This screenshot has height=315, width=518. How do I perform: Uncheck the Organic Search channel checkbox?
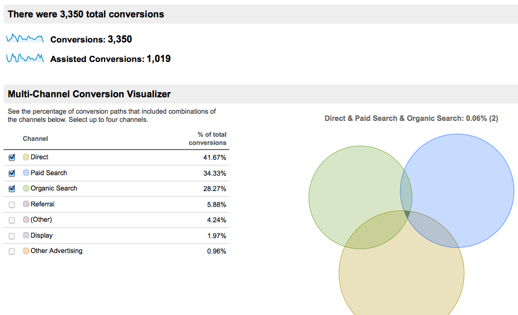click(x=12, y=188)
